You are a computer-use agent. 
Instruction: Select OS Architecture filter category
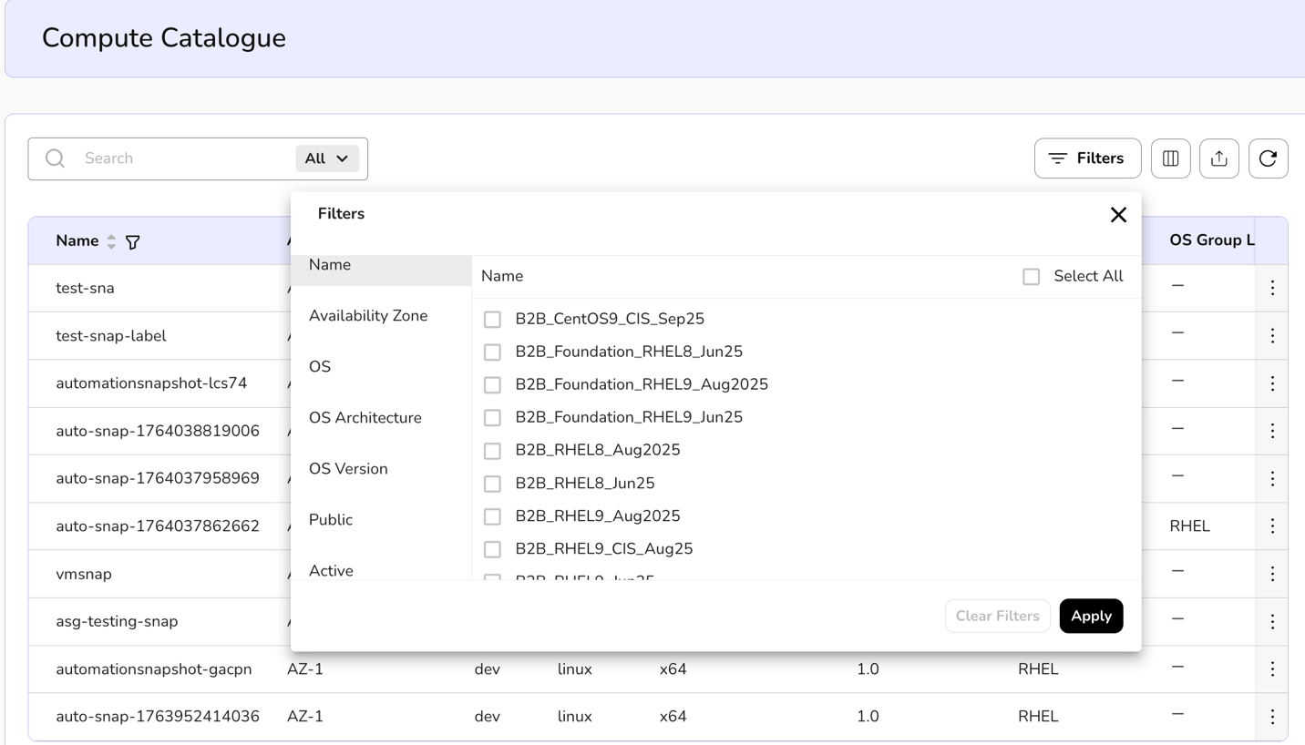coord(365,418)
